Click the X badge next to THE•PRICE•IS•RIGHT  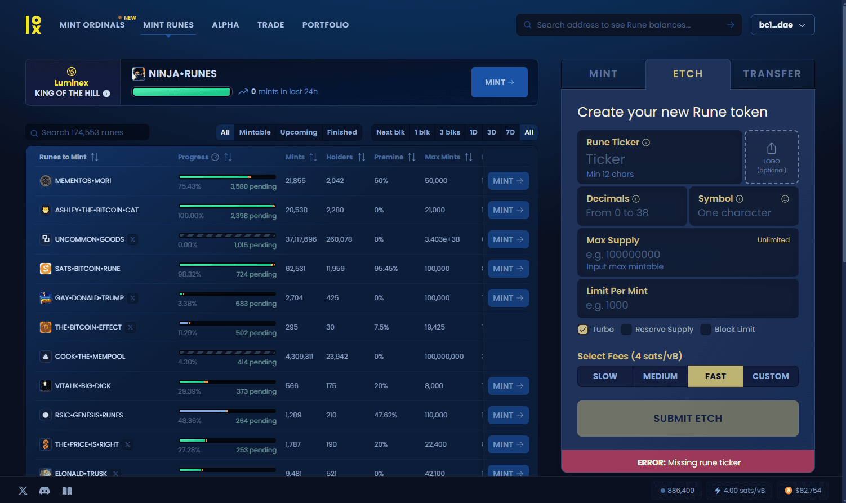[x=127, y=444]
